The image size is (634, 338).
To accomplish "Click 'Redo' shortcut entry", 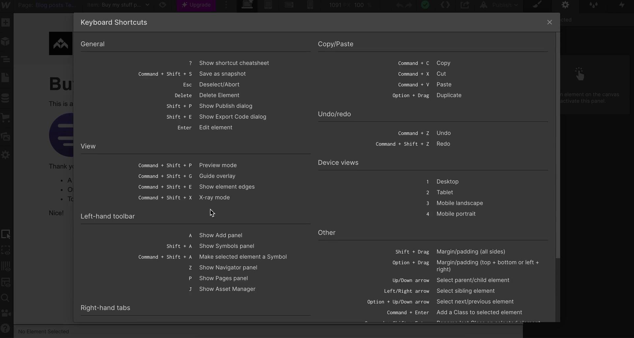I will [x=443, y=144].
